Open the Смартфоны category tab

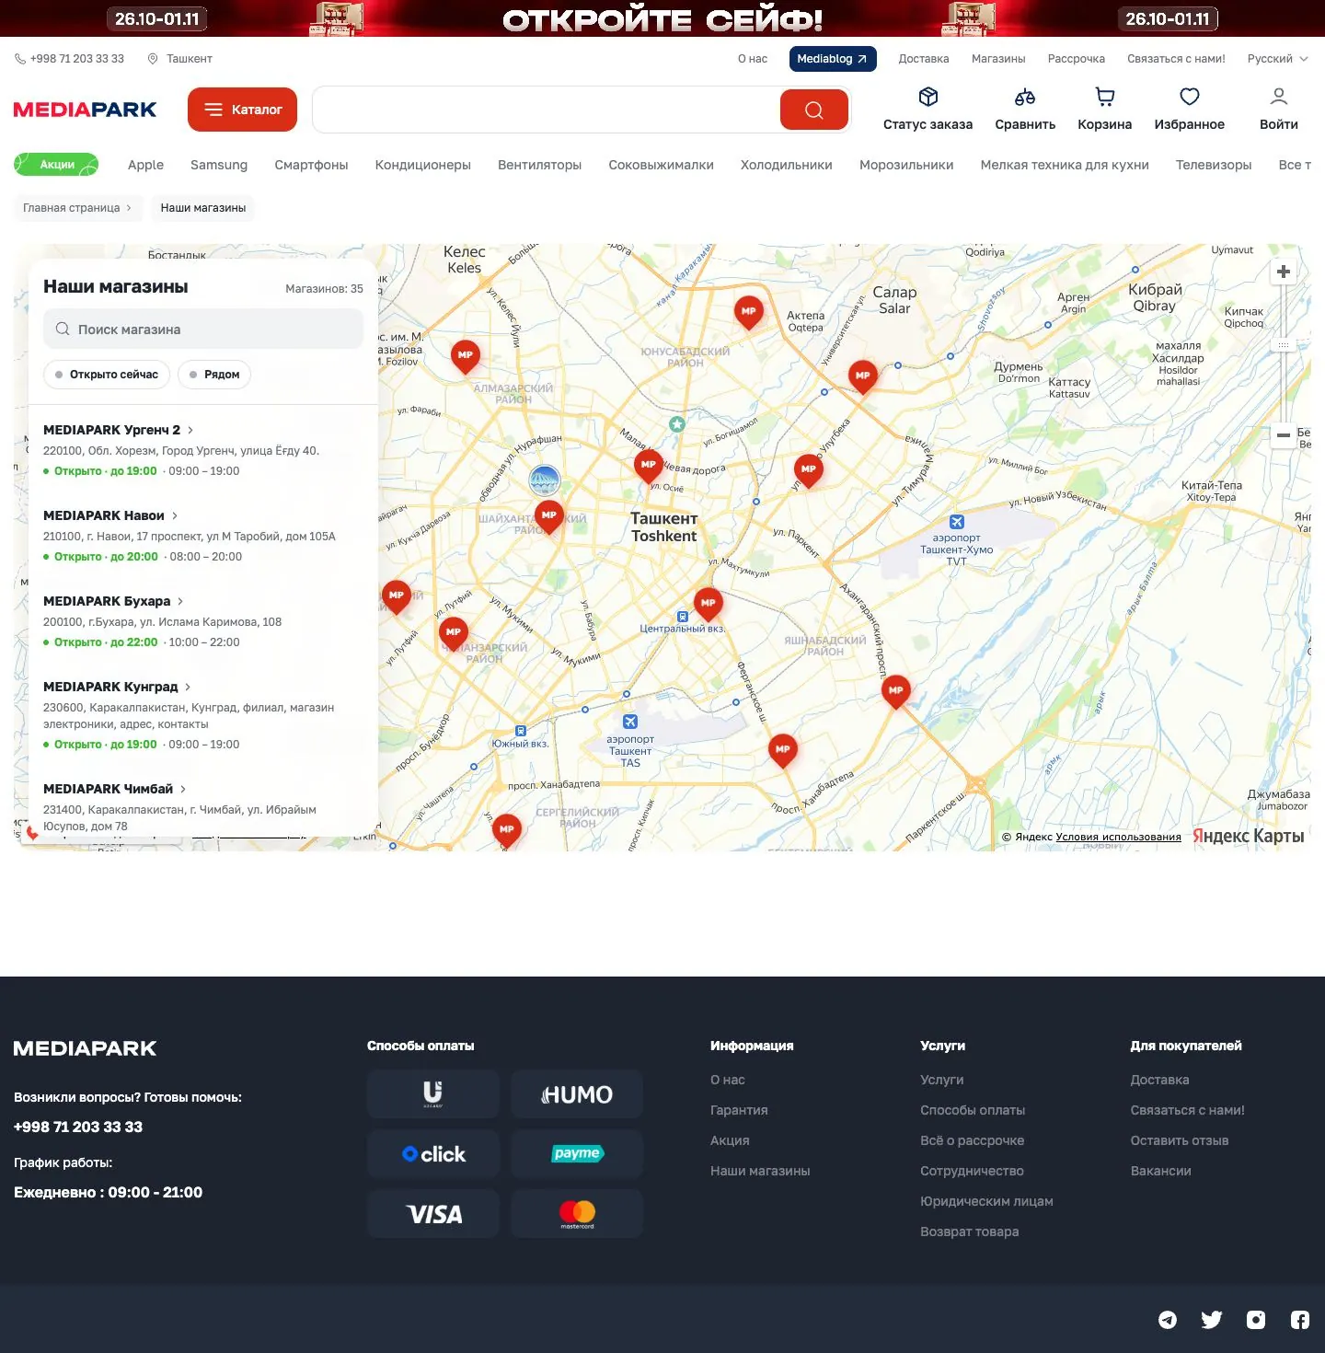pos(311,165)
